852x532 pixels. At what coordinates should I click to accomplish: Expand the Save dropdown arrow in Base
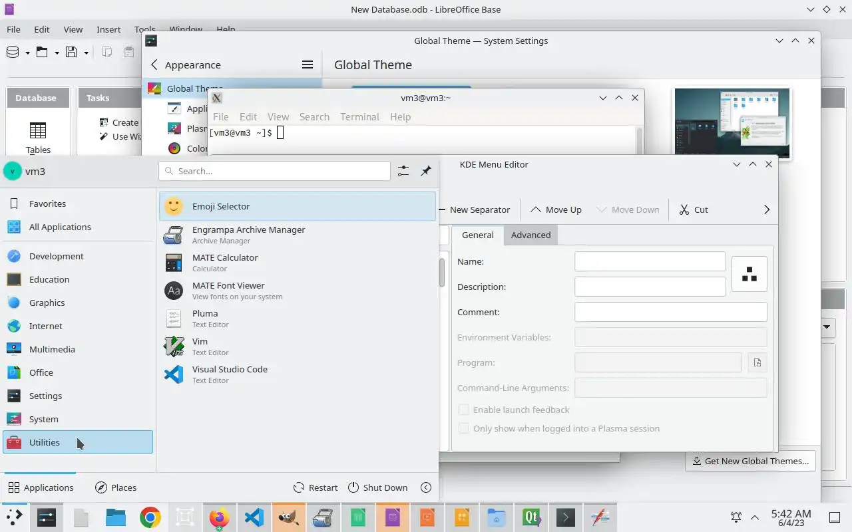point(86,53)
